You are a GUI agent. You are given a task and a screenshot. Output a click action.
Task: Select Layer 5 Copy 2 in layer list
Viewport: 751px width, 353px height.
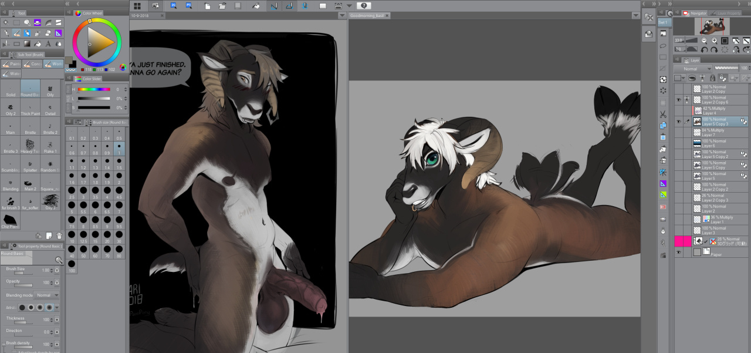click(x=719, y=154)
